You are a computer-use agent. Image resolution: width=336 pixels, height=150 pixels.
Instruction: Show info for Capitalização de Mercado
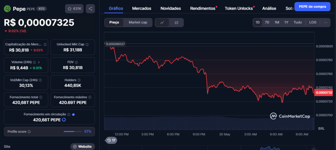click(x=45, y=45)
